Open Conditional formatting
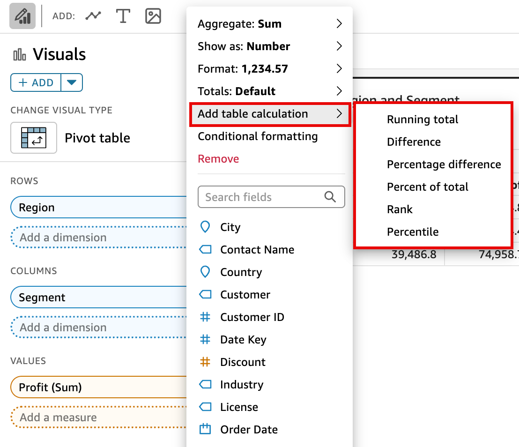 [x=258, y=136]
